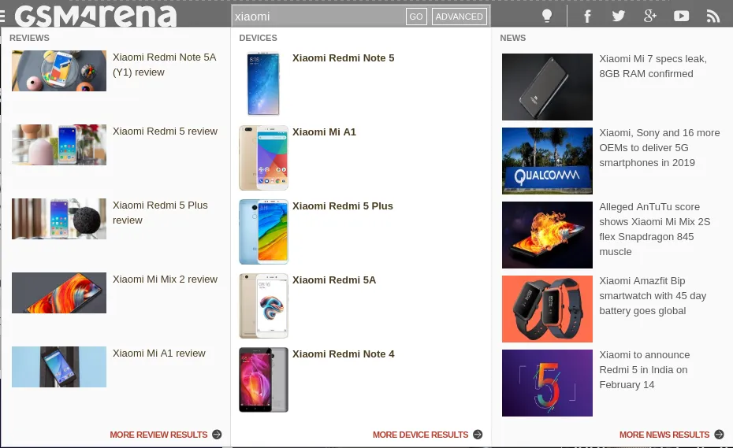Click Amazfit Bip smartwatch news image
The width and height of the screenshot is (733, 448).
tap(548, 309)
